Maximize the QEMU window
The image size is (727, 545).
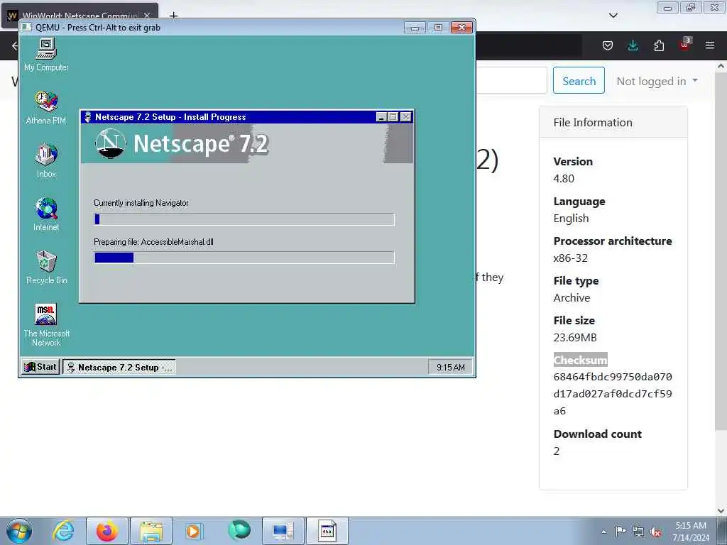(x=438, y=28)
